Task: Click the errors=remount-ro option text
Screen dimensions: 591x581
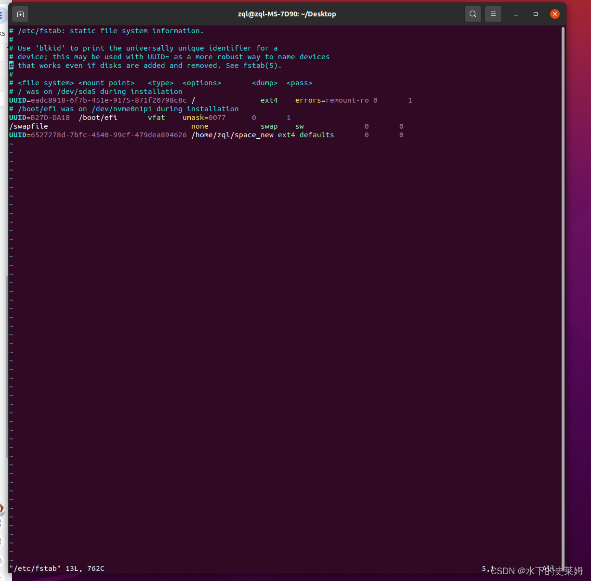Action: click(x=332, y=100)
